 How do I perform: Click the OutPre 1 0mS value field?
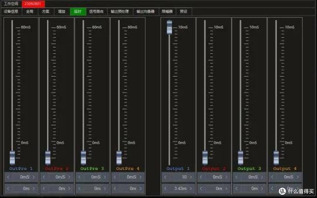(x=21, y=177)
